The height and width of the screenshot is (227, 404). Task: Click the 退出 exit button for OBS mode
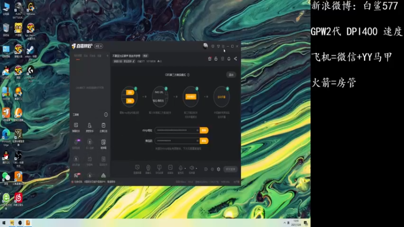coord(231,75)
